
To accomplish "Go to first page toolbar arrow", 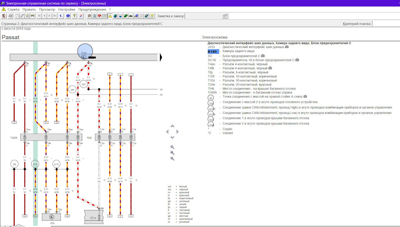I will (39, 16).
